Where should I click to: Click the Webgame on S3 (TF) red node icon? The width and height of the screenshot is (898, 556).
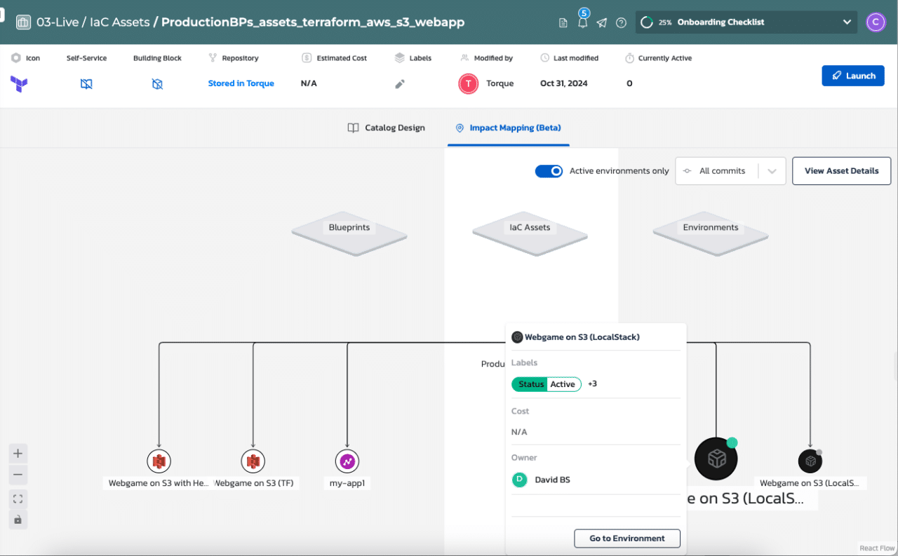pyautogui.click(x=253, y=461)
